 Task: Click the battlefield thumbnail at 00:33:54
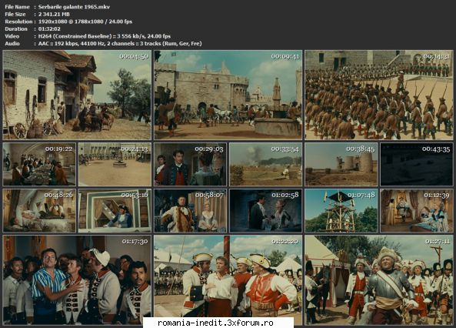(266, 164)
